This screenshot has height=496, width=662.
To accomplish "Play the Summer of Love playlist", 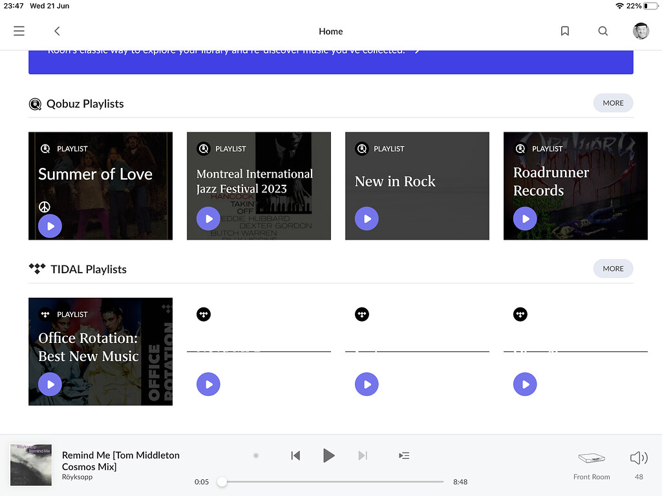I will tap(50, 225).
